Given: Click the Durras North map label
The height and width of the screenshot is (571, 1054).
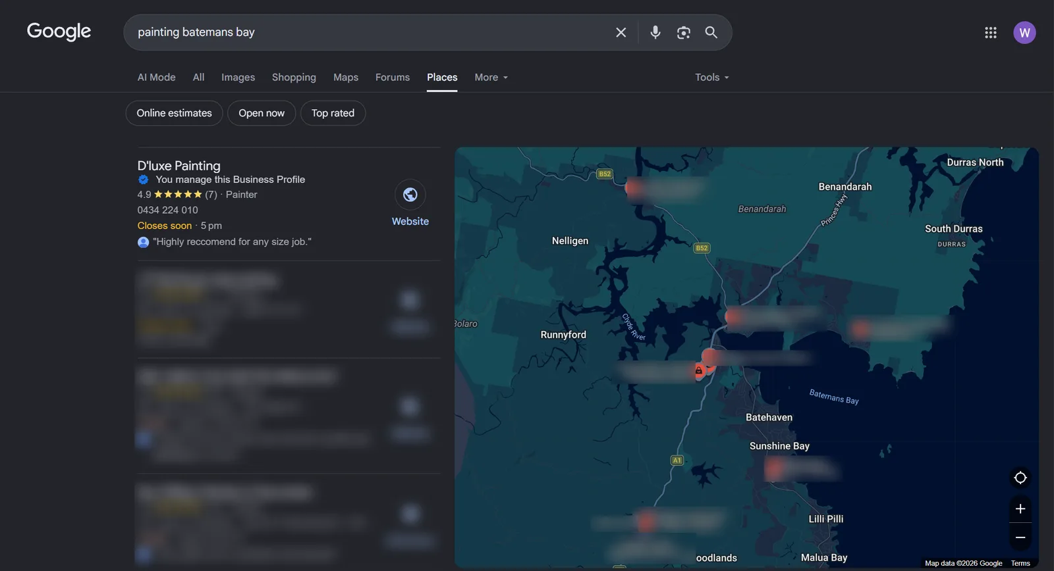Looking at the screenshot, I should point(975,162).
